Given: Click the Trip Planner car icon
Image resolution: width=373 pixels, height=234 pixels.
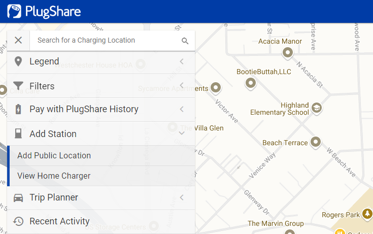Looking at the screenshot, I should 18,198.
